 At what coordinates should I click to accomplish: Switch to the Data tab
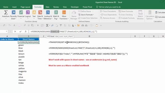coord(47,7)
